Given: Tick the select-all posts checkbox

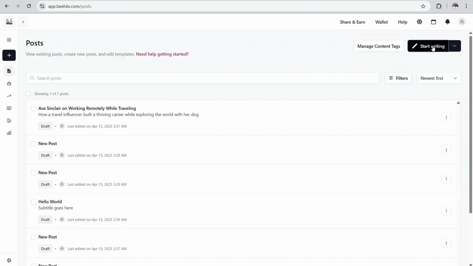Looking at the screenshot, I should 28,93.
